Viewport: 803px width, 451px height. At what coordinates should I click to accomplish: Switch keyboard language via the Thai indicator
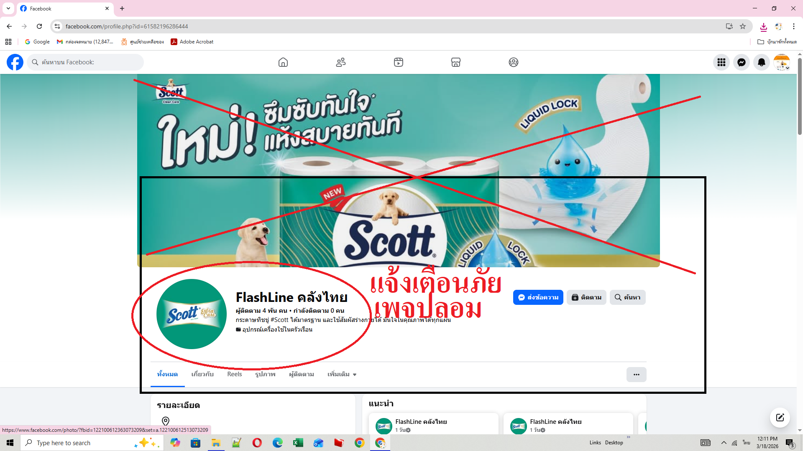[746, 443]
